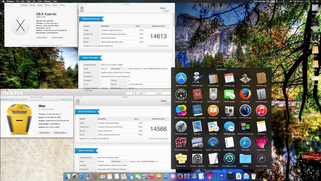Click Software Update button in OS X Yosemite window
This screenshot has height=181, width=321.
tap(58, 38)
